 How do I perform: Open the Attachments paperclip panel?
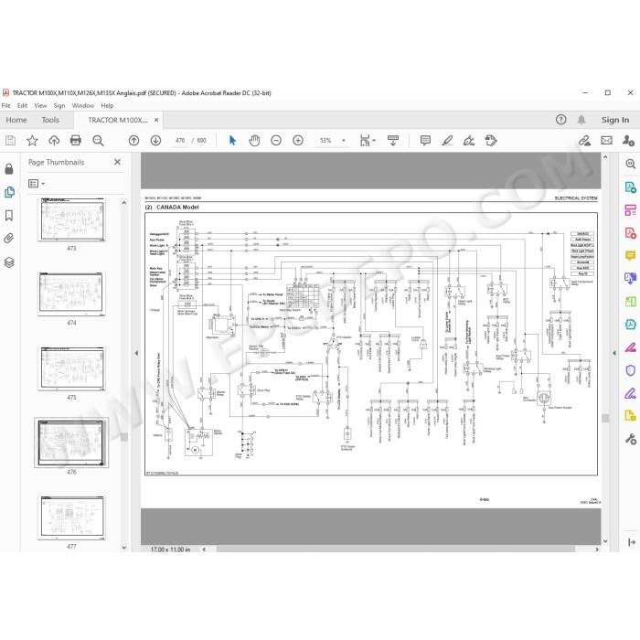click(9, 238)
